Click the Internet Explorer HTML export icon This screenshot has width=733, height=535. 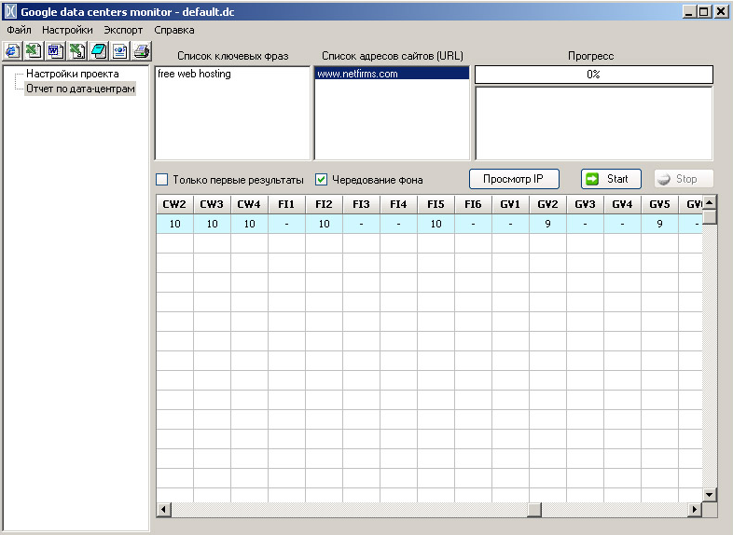pyautogui.click(x=12, y=50)
